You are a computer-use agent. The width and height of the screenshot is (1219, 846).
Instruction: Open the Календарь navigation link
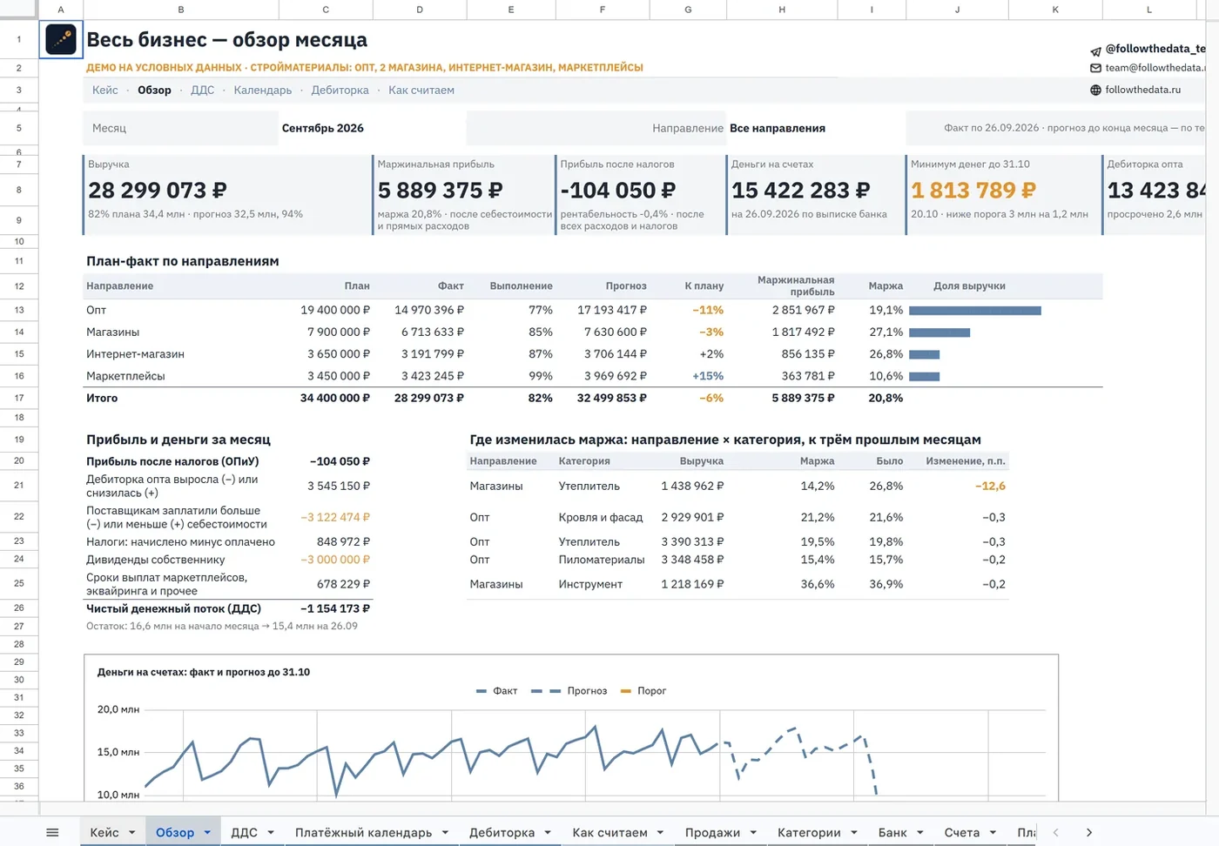click(263, 90)
